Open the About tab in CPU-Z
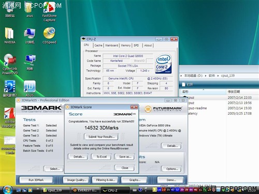259x194 pixels. pyautogui.click(x=148, y=46)
